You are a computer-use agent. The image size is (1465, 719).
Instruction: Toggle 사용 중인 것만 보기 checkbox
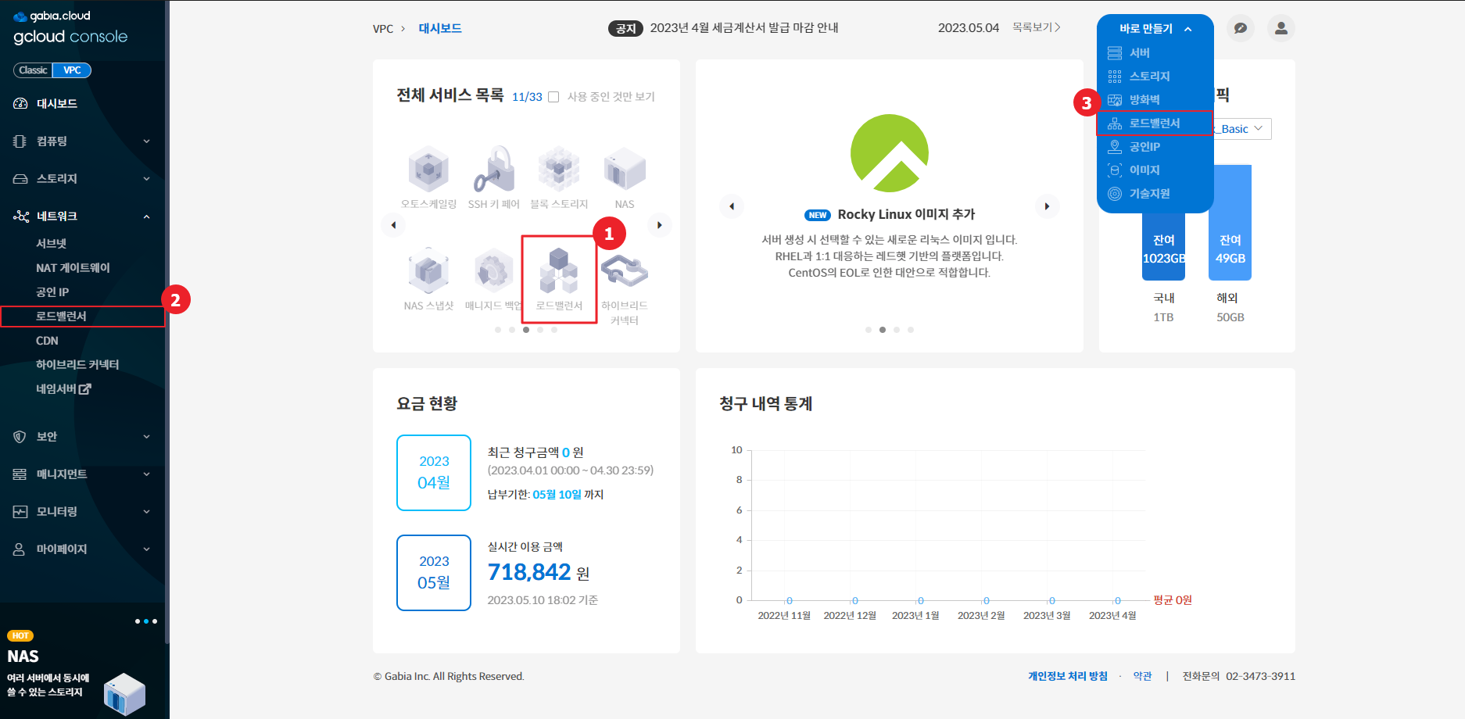coord(553,97)
